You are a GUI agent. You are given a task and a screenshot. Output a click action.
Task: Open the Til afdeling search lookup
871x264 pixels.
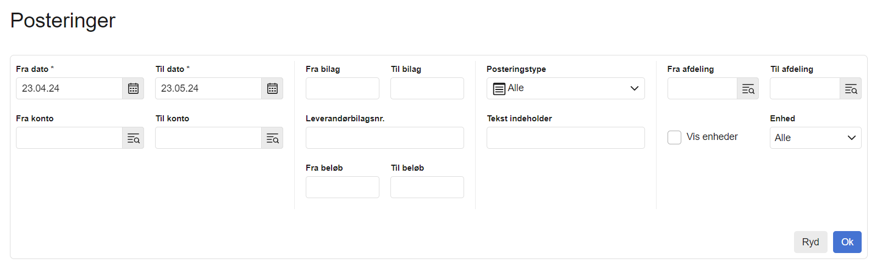(851, 89)
